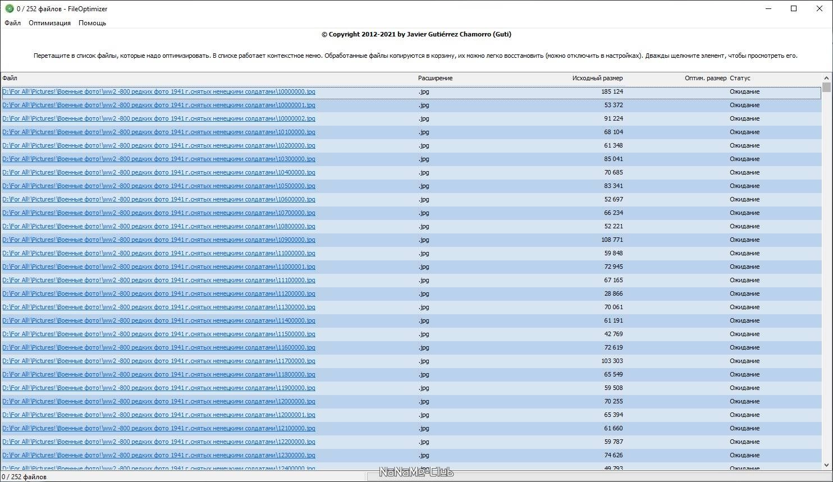Image resolution: width=833 pixels, height=482 pixels.
Task: Select file link ending 11300000.jpg
Action: tap(159, 307)
